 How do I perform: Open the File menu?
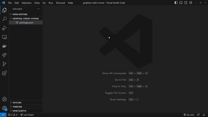click(10, 3)
